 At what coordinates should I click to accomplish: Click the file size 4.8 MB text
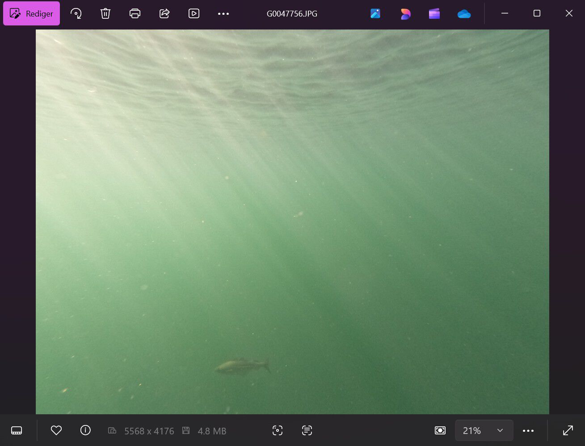point(212,431)
